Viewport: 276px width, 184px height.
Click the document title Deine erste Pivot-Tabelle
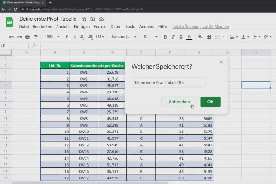[x=48, y=19]
